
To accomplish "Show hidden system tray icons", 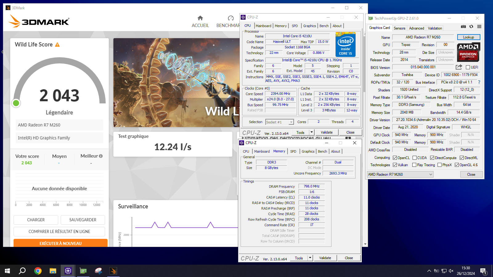I will pos(429,271).
